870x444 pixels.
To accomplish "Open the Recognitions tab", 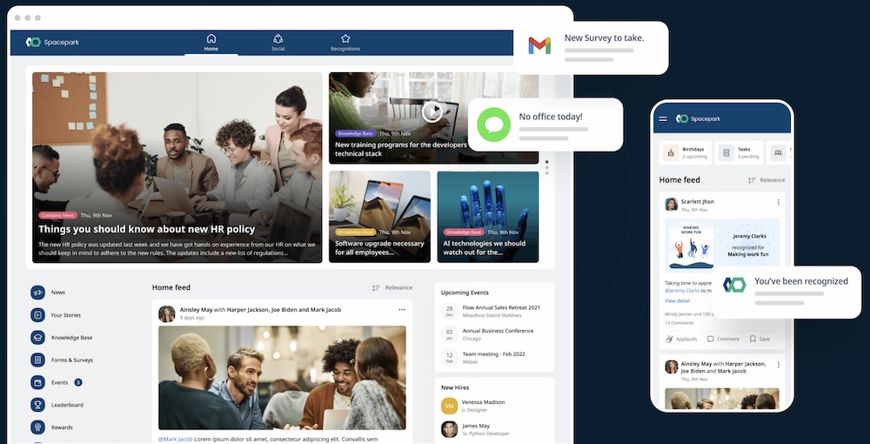I will (x=345, y=43).
